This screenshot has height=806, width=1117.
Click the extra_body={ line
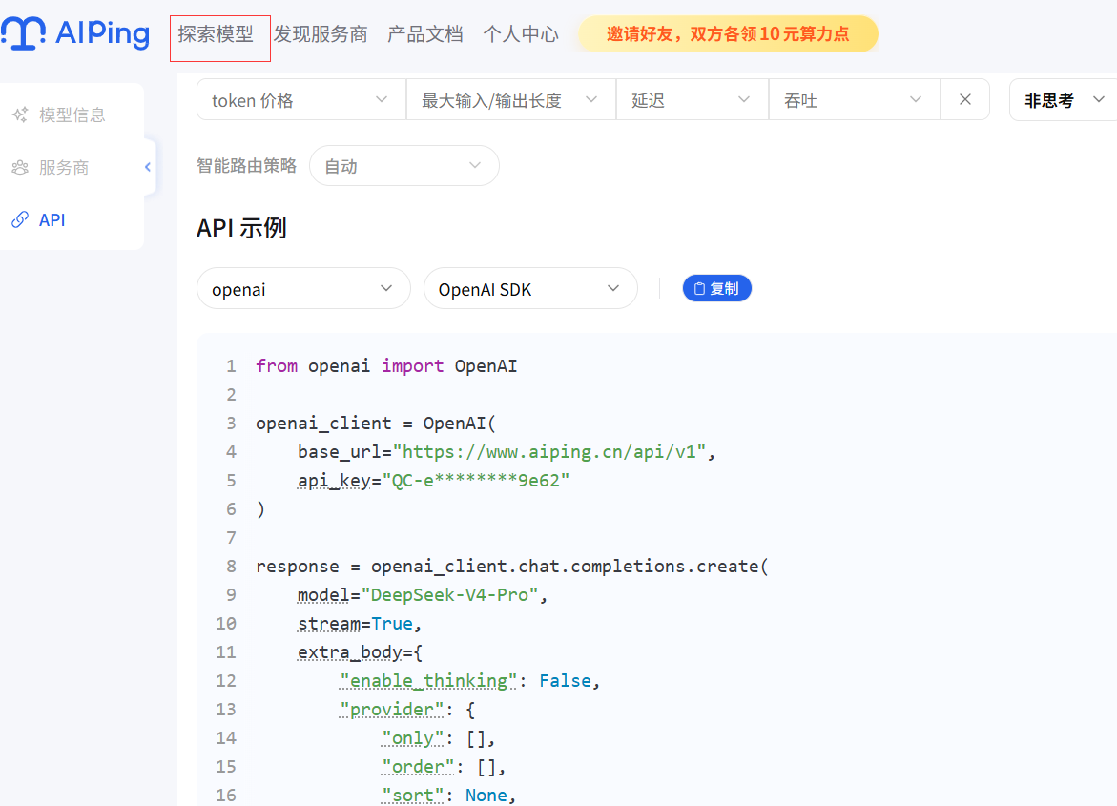[360, 652]
